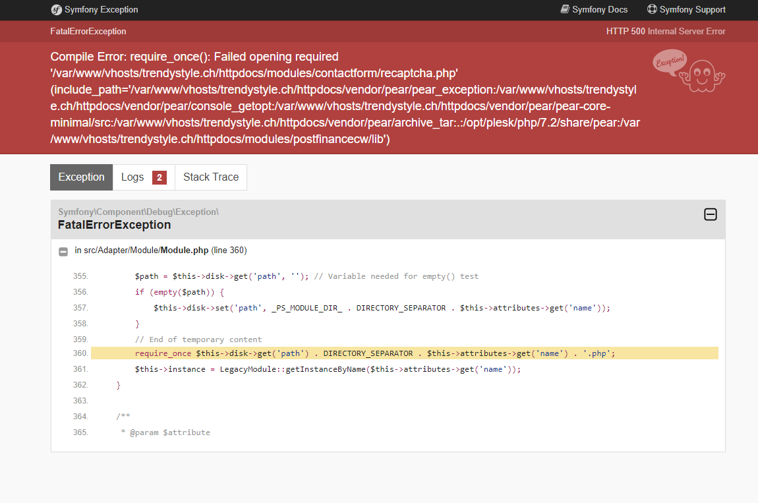Viewport: 758px width, 503px height.
Task: Click the '// End of temporary content' comment
Action: (198, 340)
